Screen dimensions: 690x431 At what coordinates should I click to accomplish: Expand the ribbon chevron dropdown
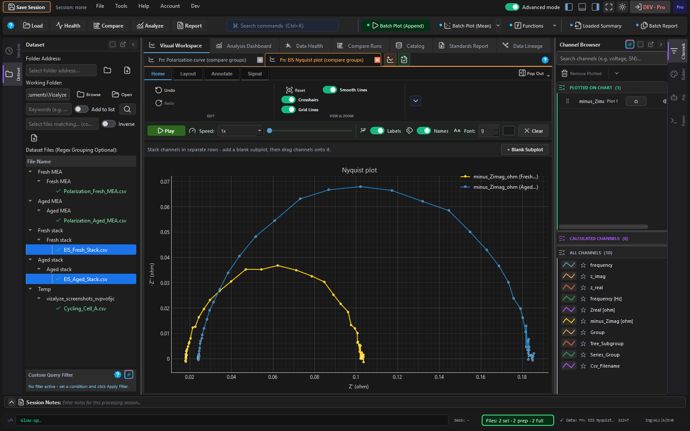[x=416, y=101]
